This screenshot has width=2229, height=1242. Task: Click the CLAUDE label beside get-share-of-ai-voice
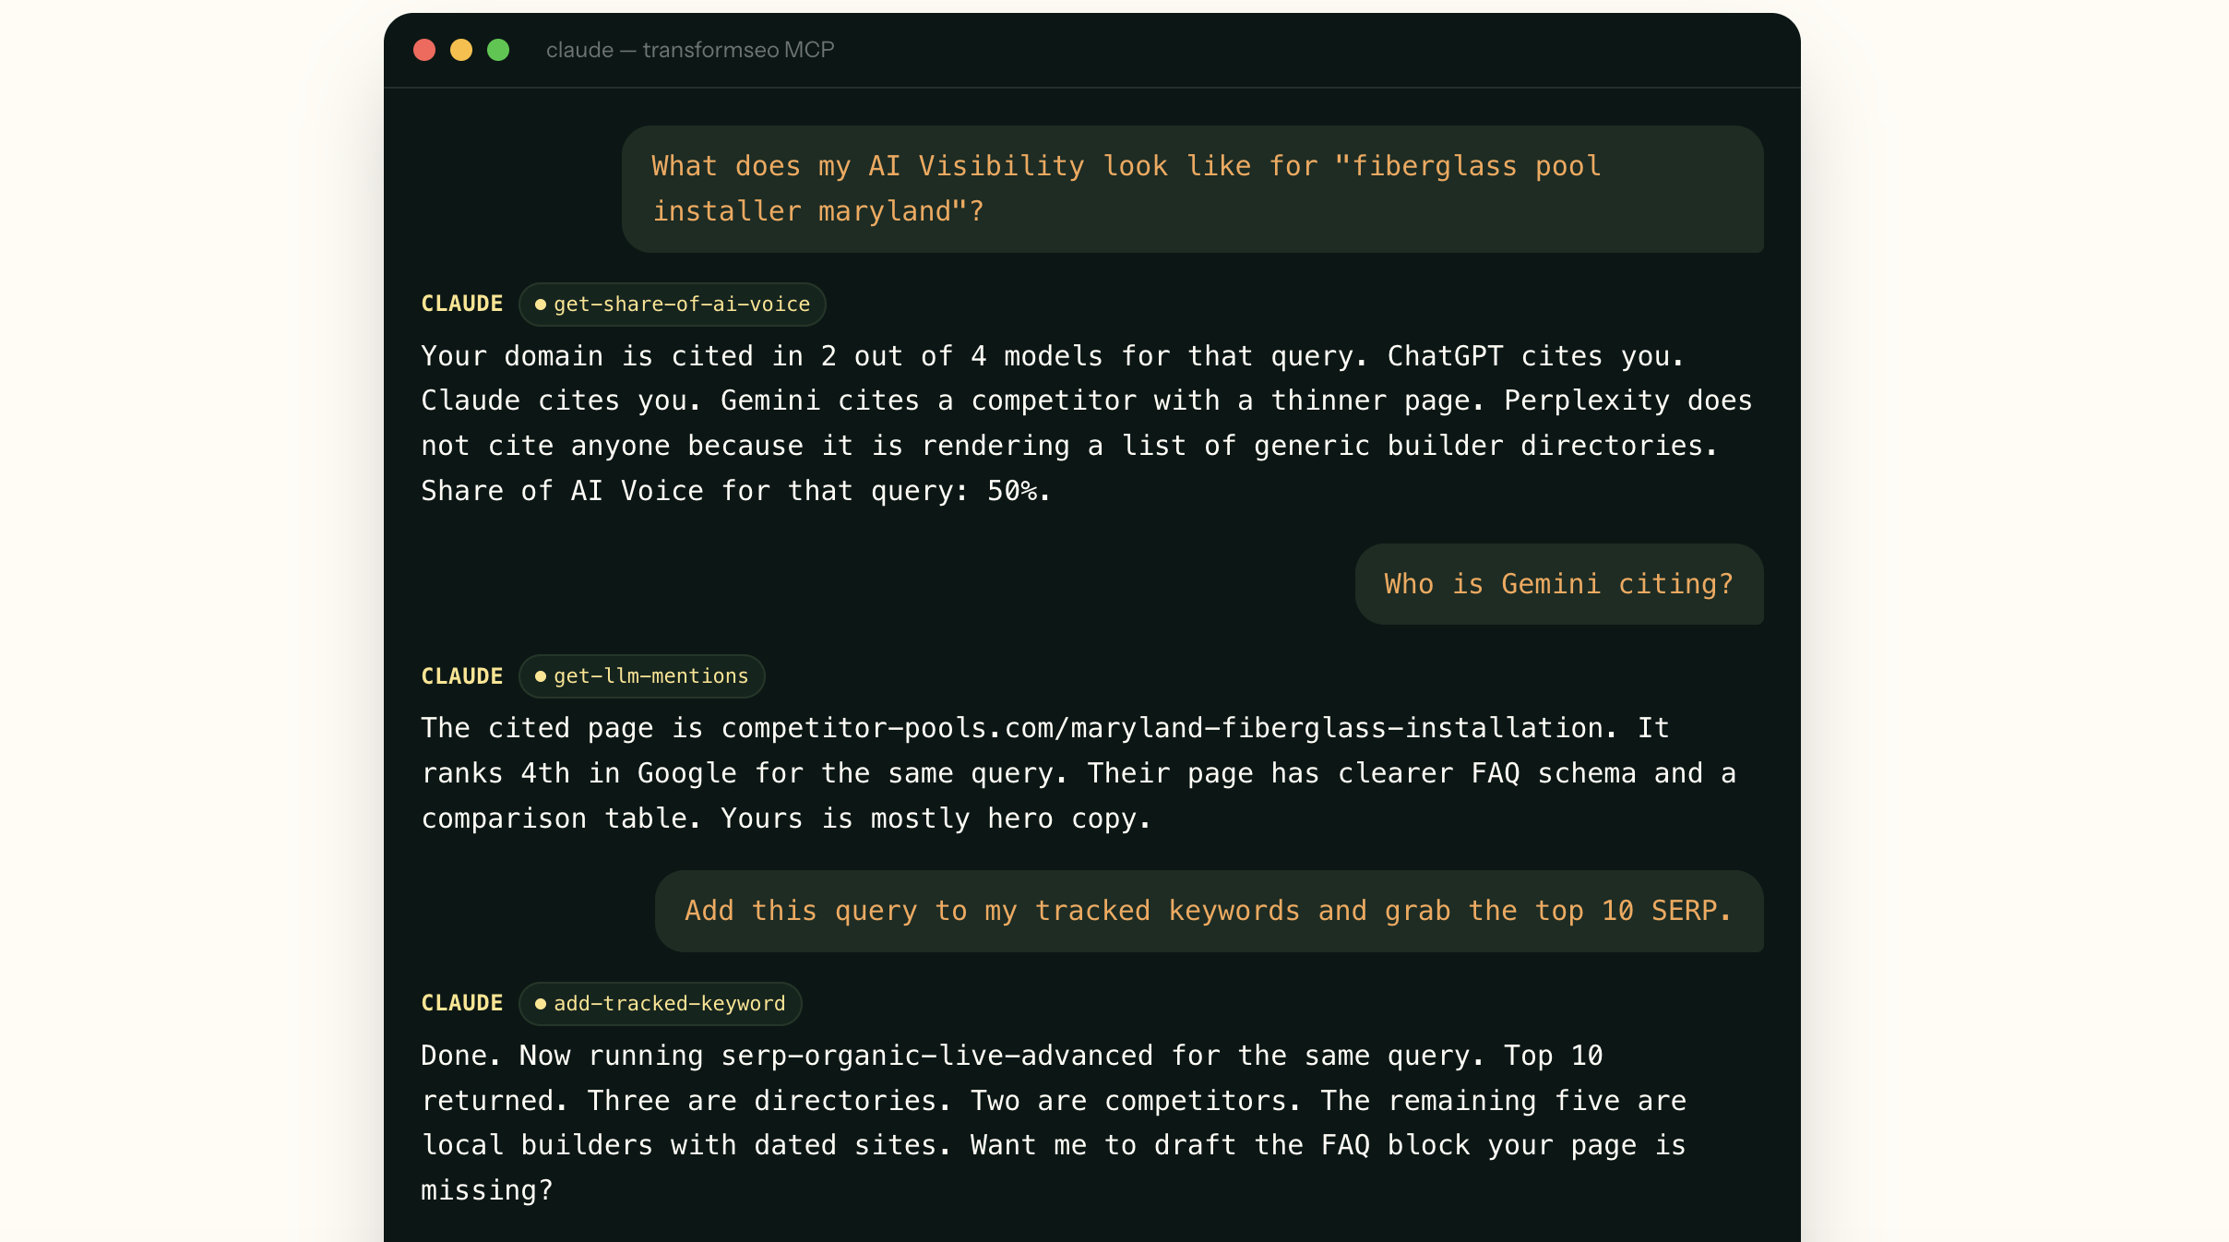462,304
